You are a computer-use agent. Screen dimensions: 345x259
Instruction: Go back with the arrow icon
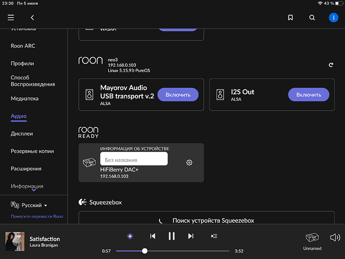32,18
